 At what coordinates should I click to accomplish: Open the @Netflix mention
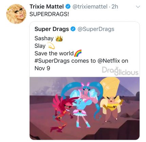[109, 61]
